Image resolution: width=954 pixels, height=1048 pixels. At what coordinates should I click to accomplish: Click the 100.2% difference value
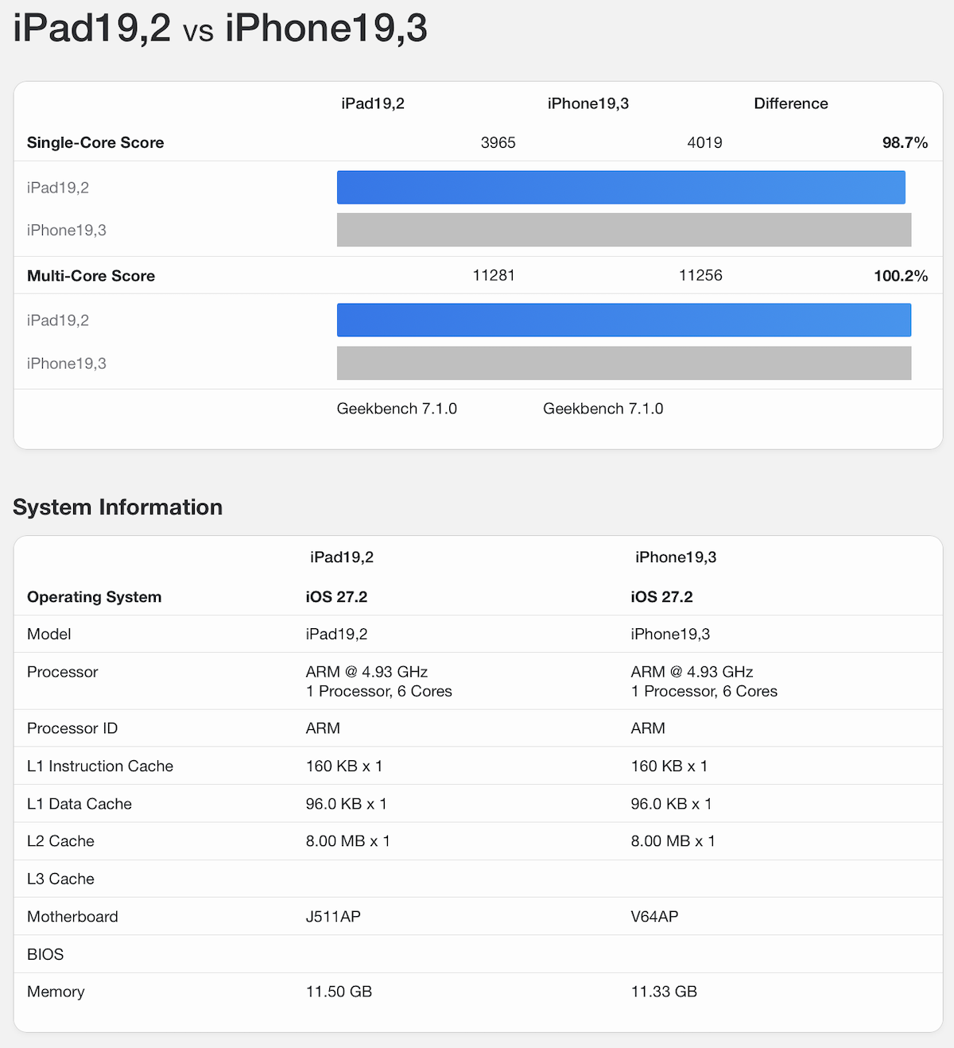coord(901,276)
